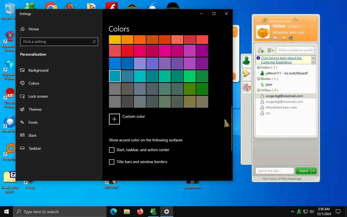Pick the selected teal accent swatch

point(115,76)
